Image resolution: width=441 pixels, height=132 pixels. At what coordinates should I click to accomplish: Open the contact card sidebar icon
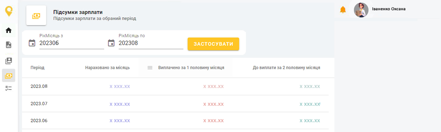(x=9, y=61)
